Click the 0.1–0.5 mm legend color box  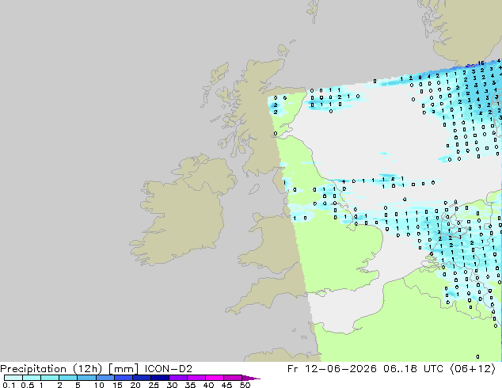coord(13,378)
